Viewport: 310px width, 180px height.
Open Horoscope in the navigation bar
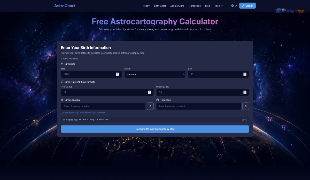[195, 6]
